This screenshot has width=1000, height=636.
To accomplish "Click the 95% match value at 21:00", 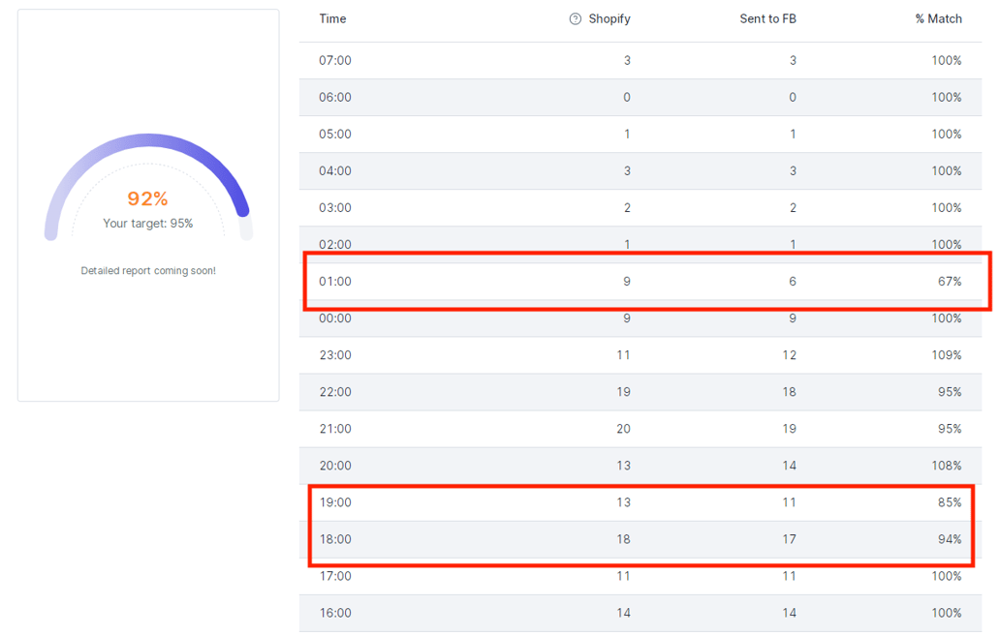I will pos(950,429).
